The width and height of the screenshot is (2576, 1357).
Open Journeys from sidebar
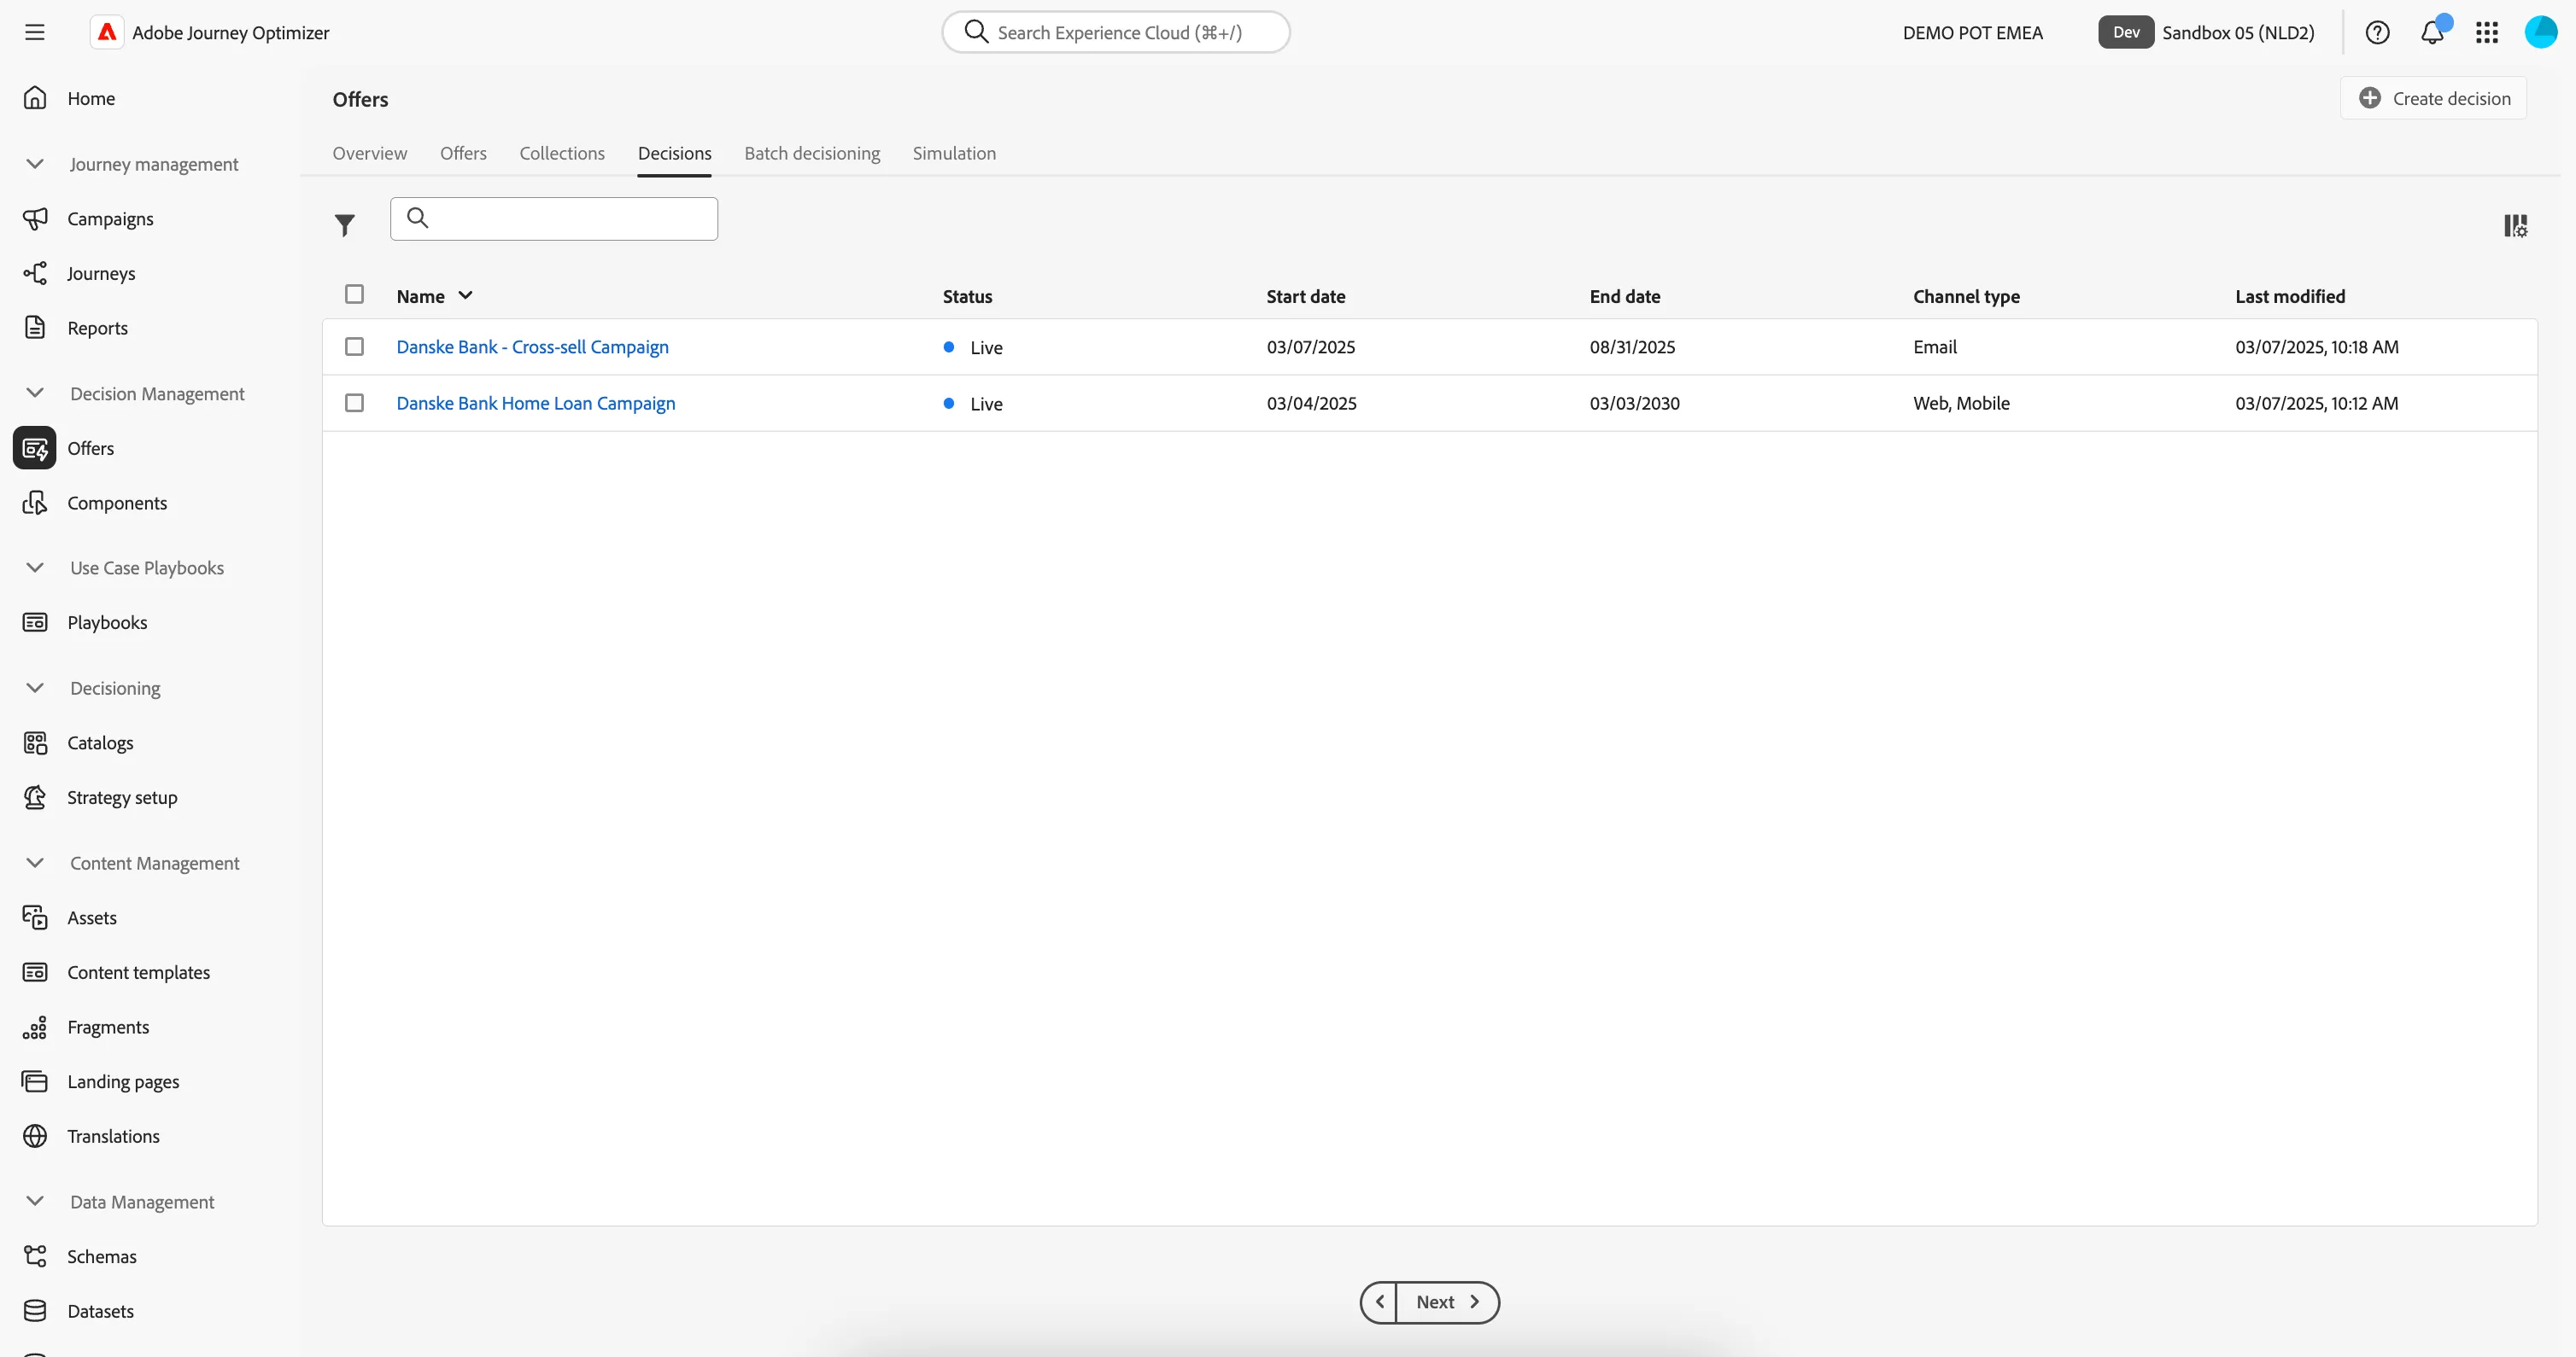tap(101, 273)
